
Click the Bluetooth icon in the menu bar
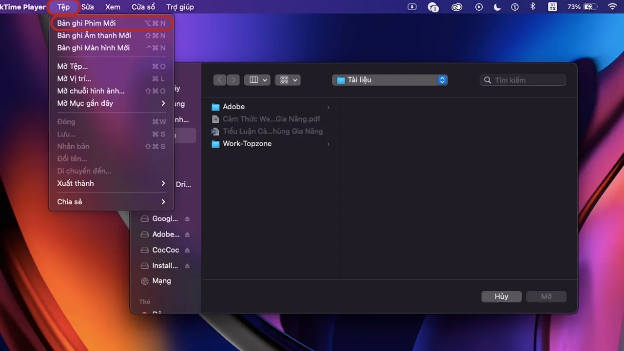tap(532, 7)
